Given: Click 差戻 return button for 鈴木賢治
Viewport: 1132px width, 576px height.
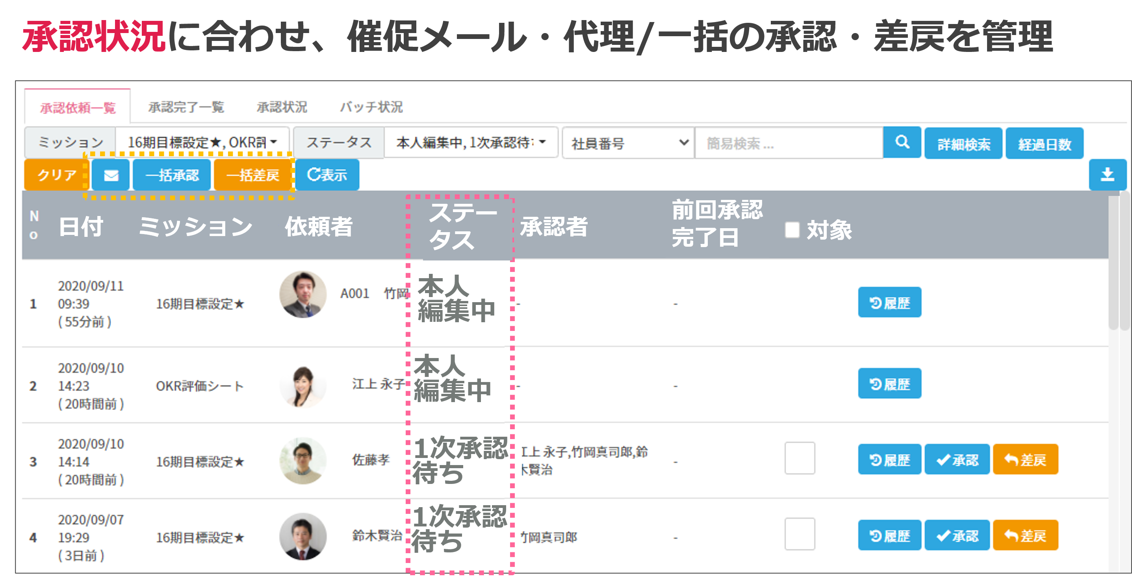Looking at the screenshot, I should click(1025, 535).
